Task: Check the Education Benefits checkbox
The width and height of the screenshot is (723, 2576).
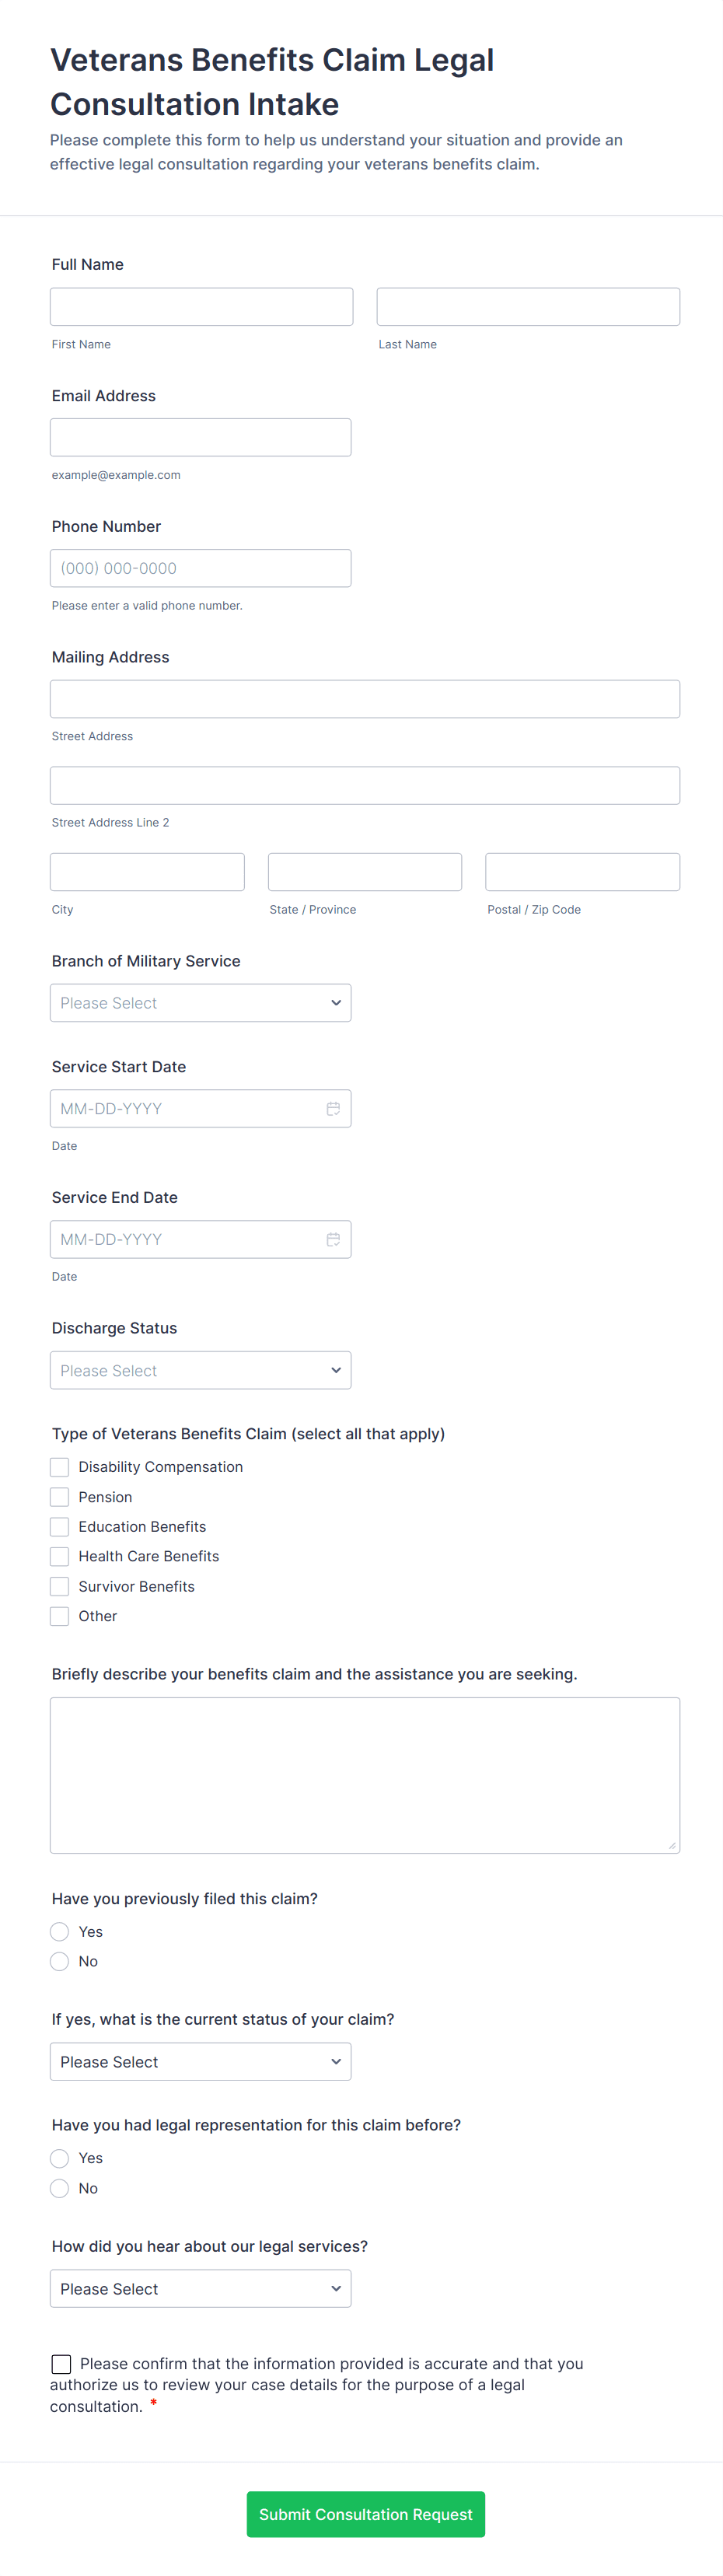Action: [60, 1527]
